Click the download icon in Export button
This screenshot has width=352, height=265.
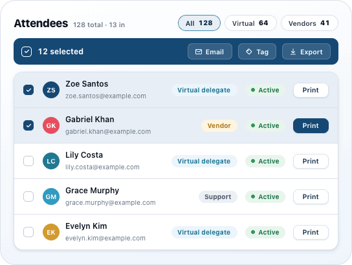coord(292,52)
